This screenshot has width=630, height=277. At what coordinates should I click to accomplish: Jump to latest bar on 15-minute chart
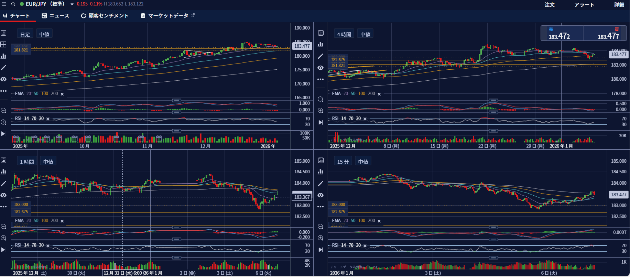[x=321, y=250]
